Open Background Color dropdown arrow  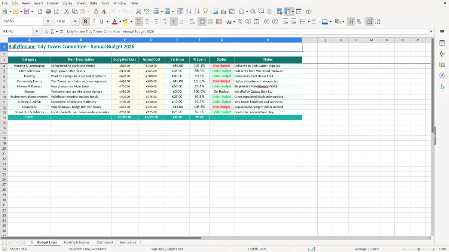click(x=131, y=22)
